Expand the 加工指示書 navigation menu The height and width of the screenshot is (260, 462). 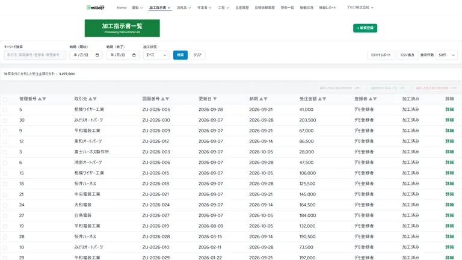coord(159,8)
